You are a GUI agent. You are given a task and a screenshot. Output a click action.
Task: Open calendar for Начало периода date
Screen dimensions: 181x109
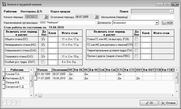46,17
